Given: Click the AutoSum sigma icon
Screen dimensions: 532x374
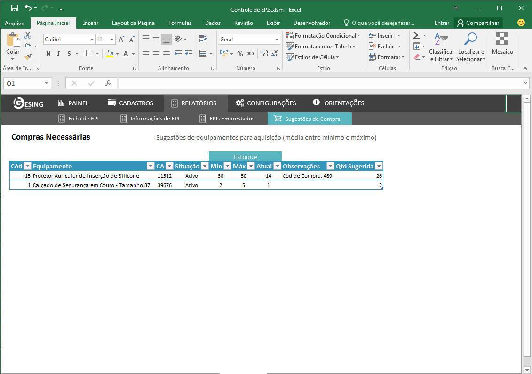Looking at the screenshot, I should tap(416, 35).
